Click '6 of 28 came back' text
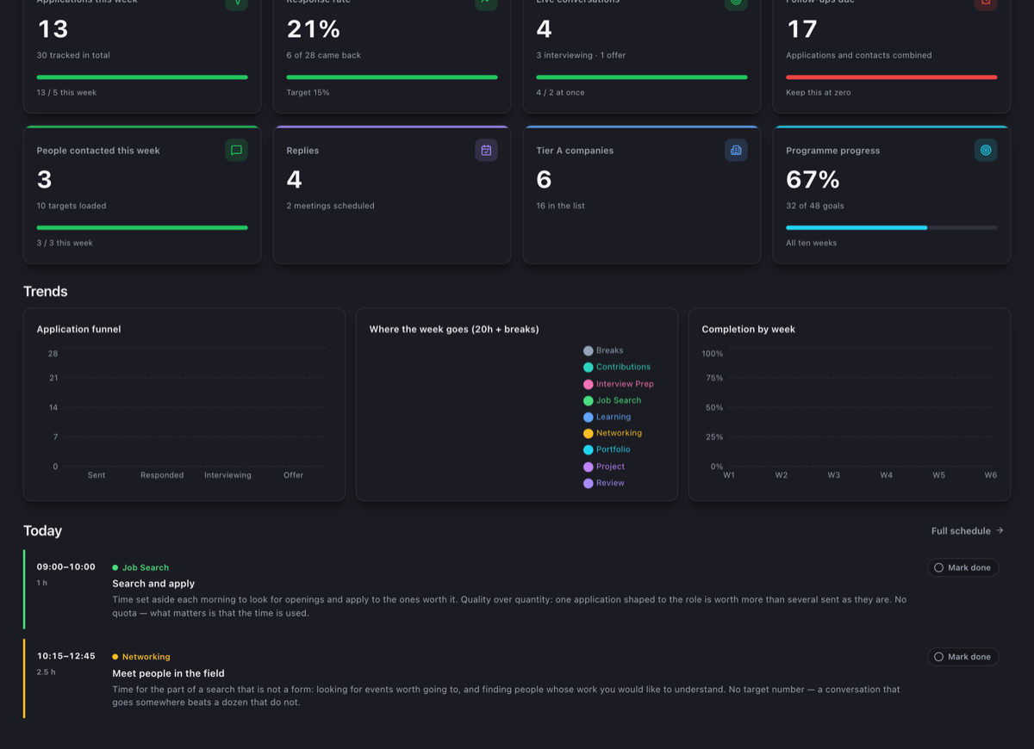This screenshot has width=1034, height=749. point(323,55)
